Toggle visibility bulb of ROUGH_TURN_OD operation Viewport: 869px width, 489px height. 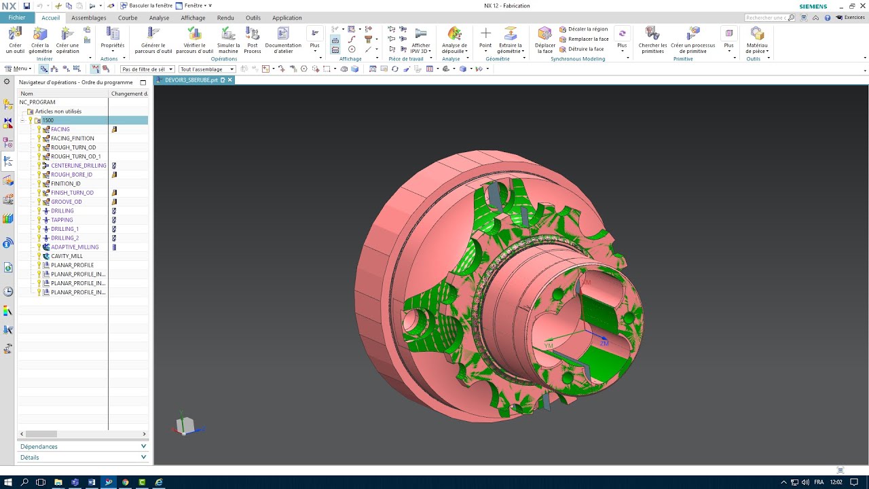coord(39,147)
